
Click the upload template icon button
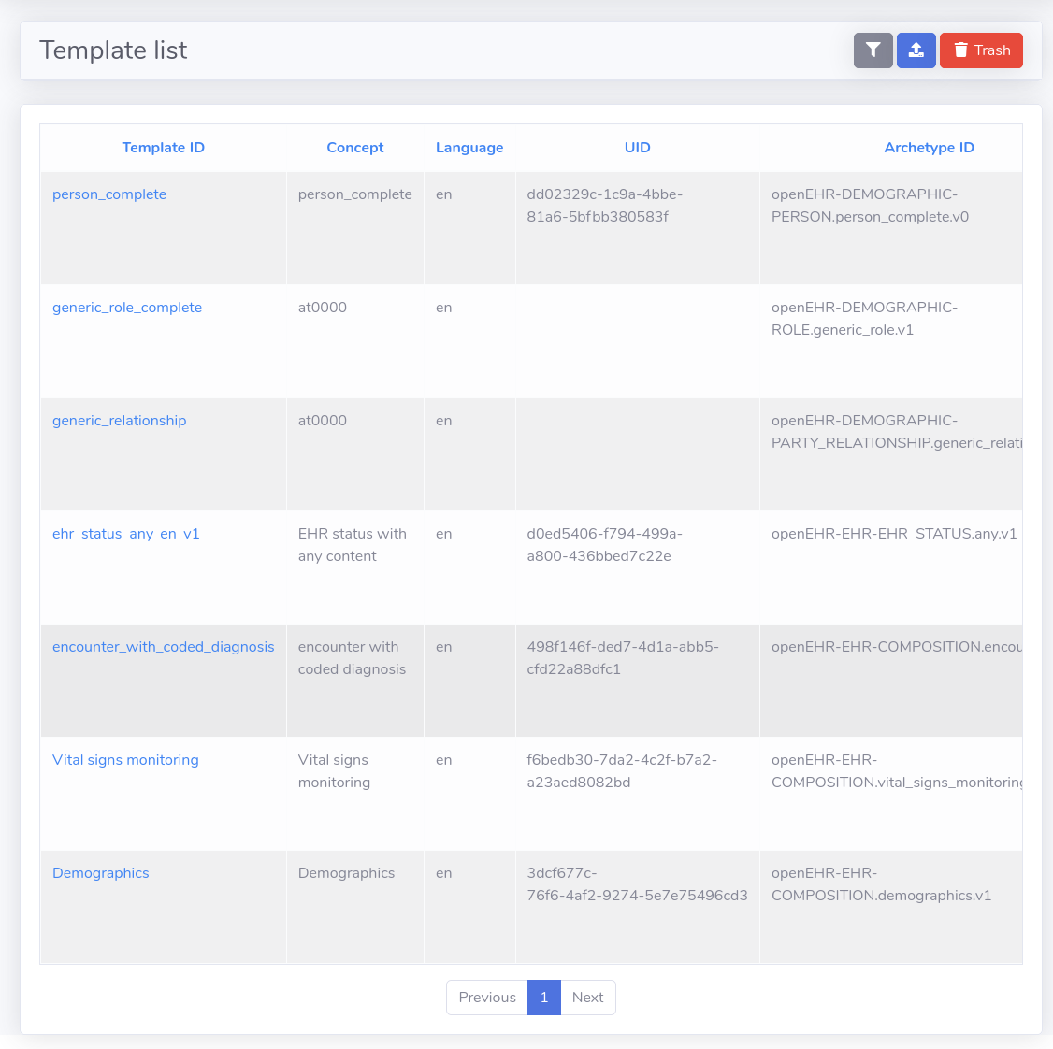pyautogui.click(x=916, y=50)
